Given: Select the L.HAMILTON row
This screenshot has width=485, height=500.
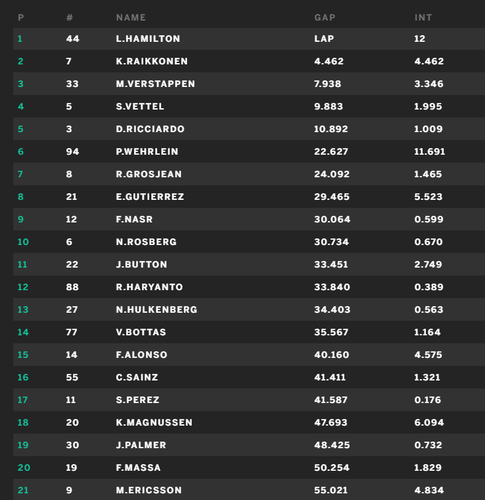Looking at the screenshot, I should tap(249, 39).
